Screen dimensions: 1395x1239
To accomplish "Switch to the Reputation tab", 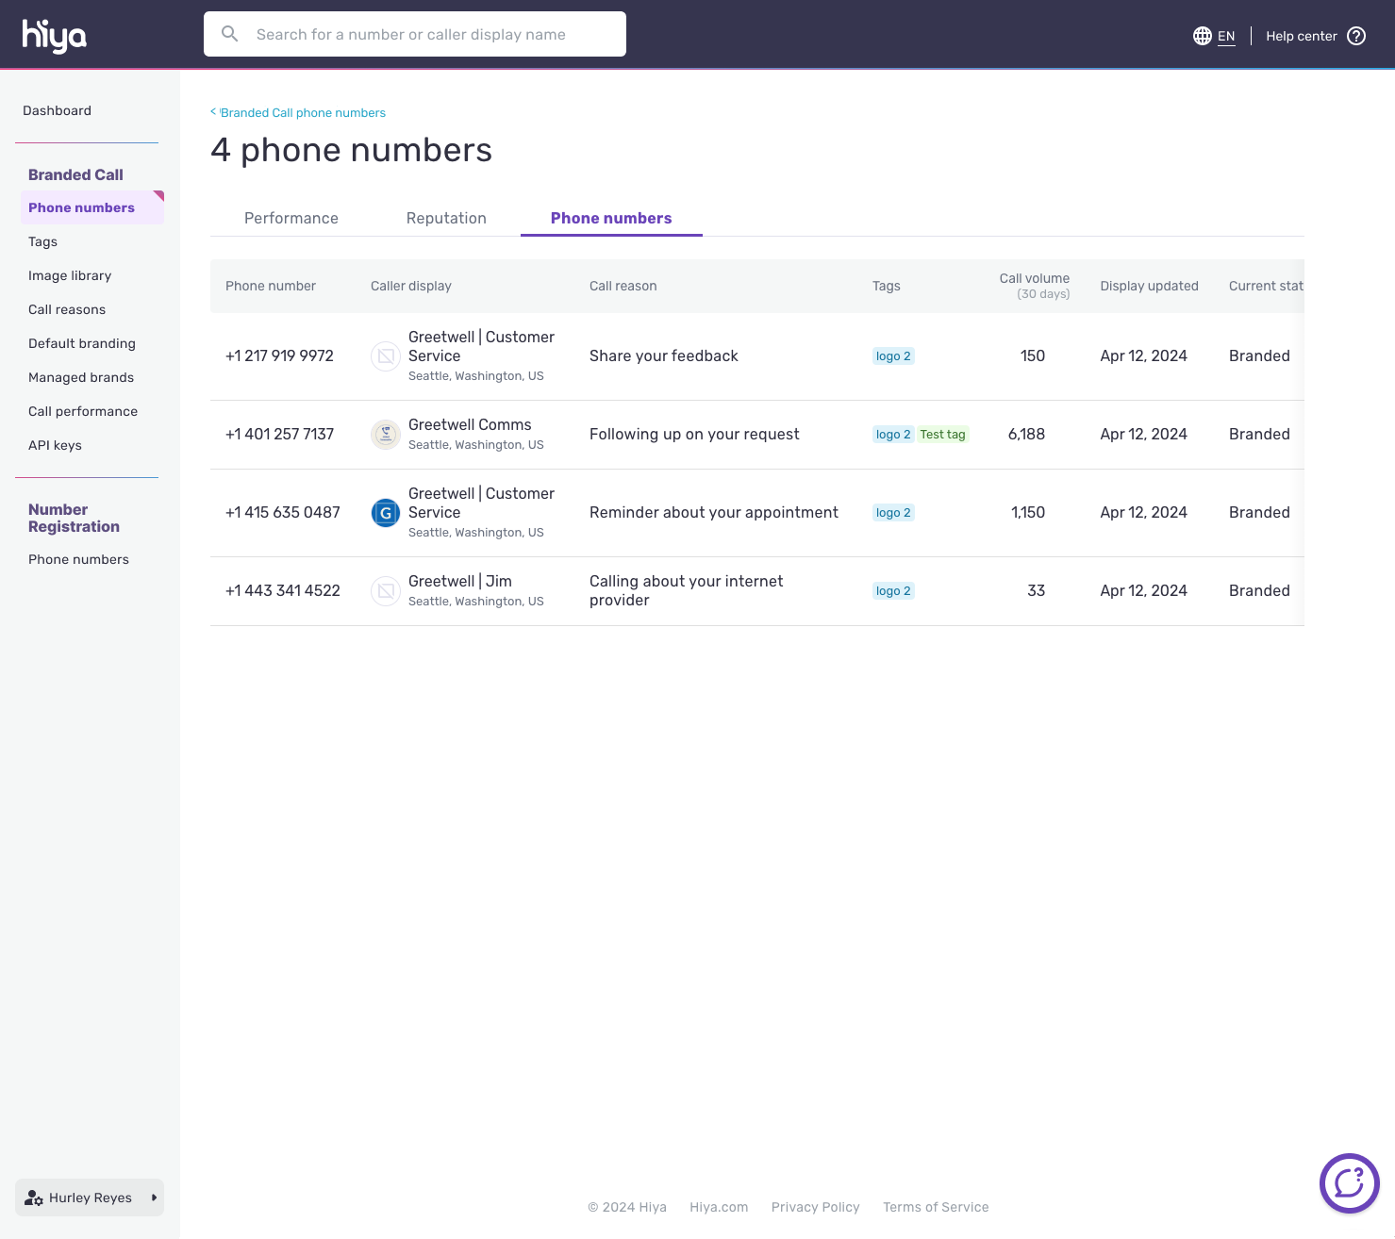I will click(x=446, y=218).
